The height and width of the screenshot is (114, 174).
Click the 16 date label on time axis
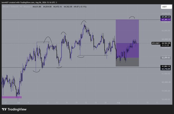pyautogui.click(x=67, y=103)
